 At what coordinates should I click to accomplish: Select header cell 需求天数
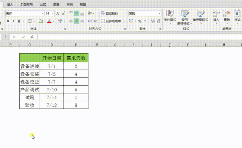tap(76, 58)
